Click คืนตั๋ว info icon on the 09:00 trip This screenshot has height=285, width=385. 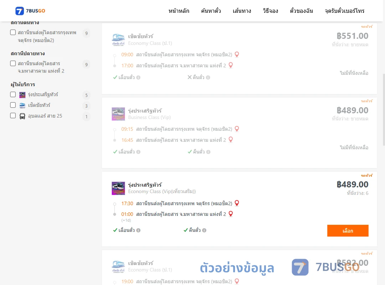(x=208, y=78)
